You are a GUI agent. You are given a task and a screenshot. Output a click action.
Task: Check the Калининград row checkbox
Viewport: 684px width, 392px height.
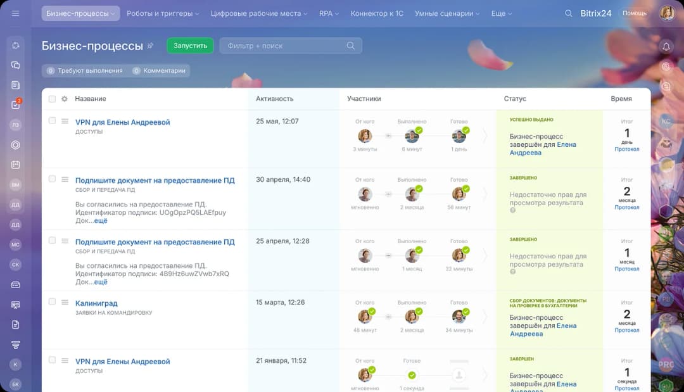click(x=52, y=302)
